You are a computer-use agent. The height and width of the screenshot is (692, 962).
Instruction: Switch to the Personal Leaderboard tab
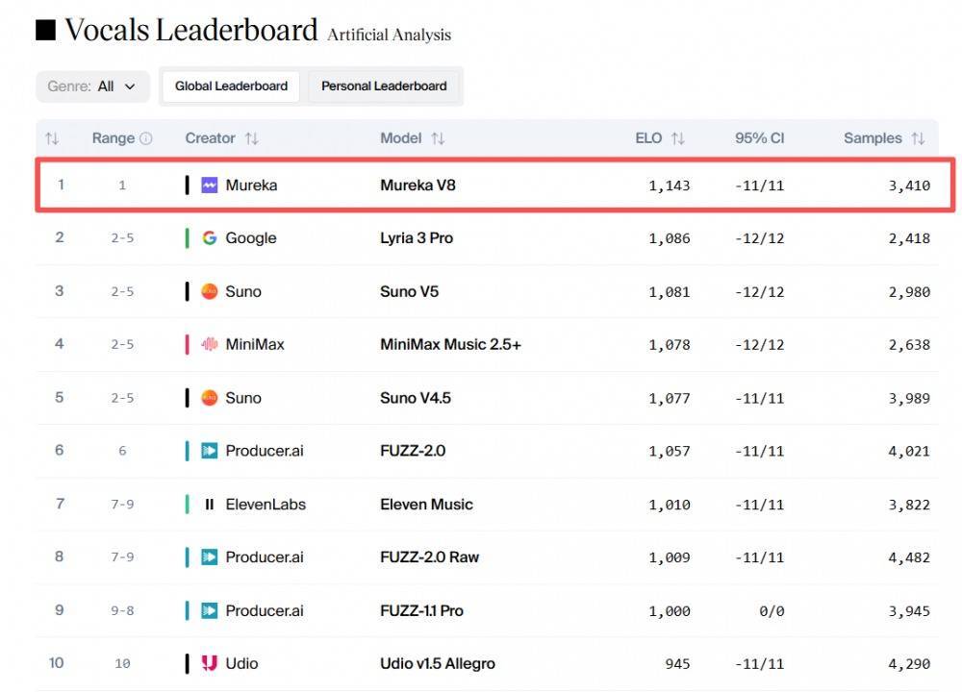point(384,86)
